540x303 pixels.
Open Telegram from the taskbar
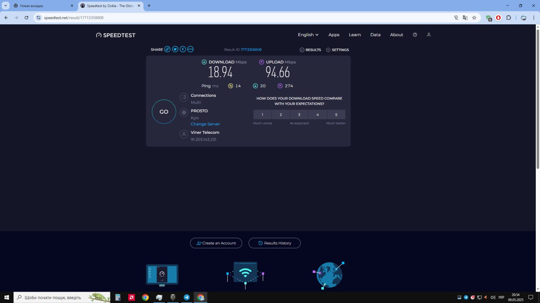tap(186, 298)
